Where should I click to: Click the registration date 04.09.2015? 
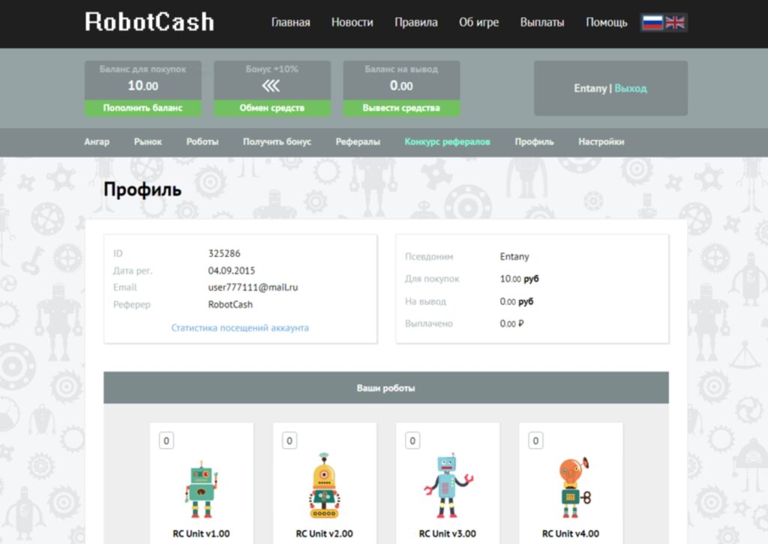point(232,271)
